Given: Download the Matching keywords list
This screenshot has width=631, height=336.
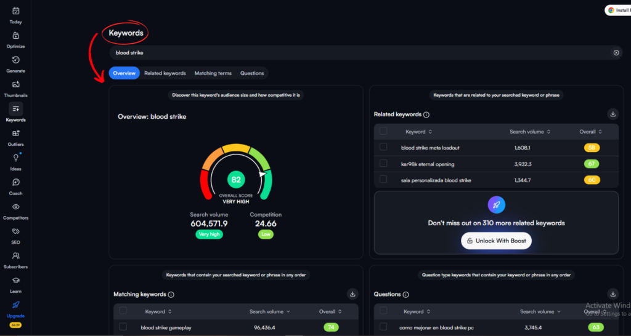Looking at the screenshot, I should (352, 294).
